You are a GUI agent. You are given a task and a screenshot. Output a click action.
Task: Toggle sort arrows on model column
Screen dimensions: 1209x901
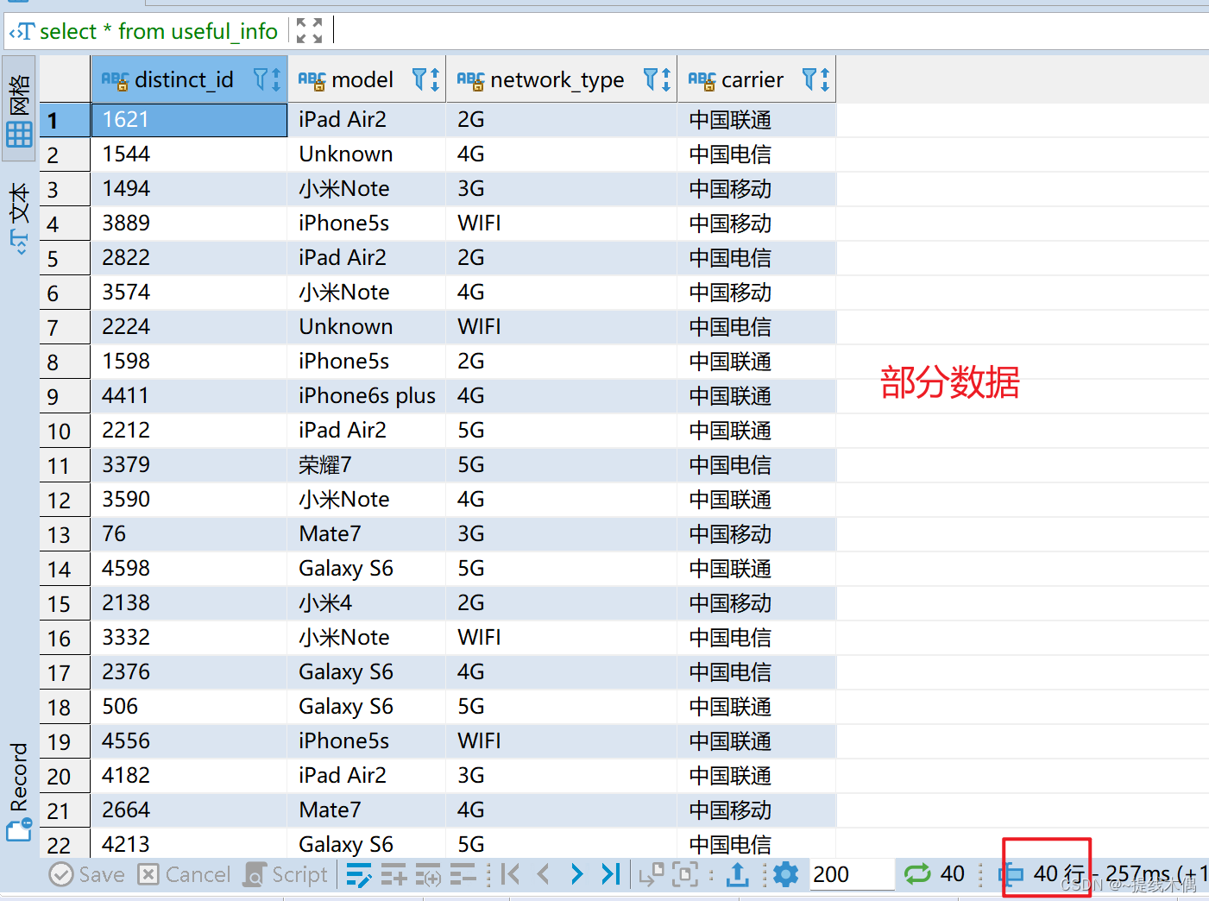pos(435,79)
